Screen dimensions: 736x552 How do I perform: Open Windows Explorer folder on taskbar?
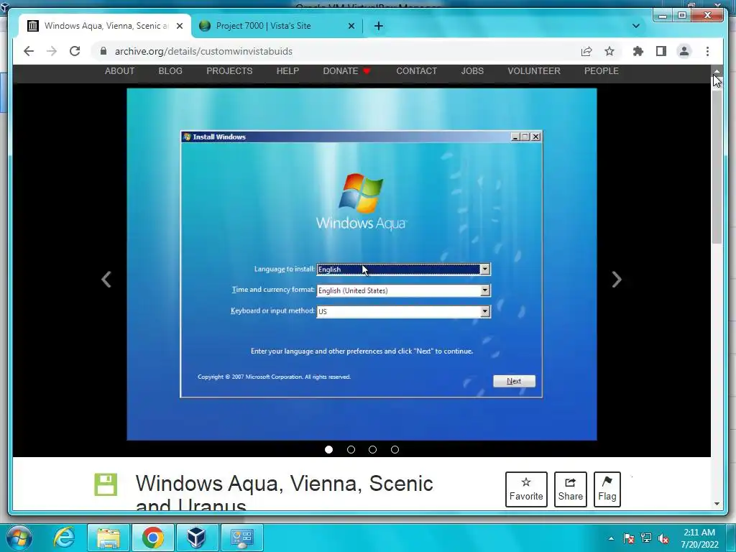pos(109,538)
